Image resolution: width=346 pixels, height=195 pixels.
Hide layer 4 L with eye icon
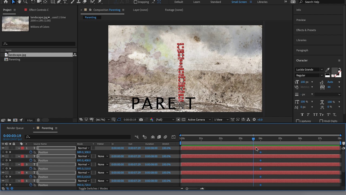point(3,173)
